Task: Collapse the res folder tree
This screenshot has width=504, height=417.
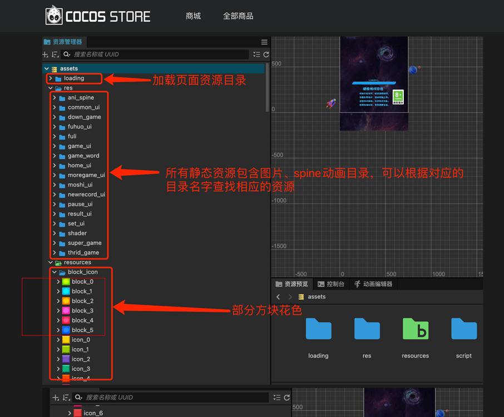Action: (50, 88)
